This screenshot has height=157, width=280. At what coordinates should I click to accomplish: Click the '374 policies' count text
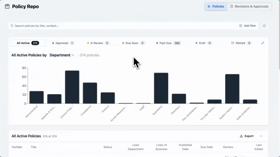coord(89,55)
